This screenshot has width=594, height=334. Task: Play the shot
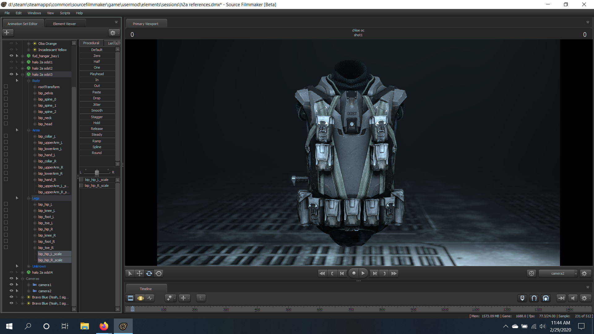coord(363,273)
